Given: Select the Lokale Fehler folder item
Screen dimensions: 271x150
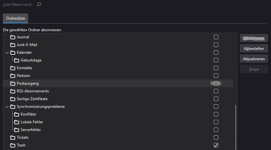Looking at the screenshot, I should click(x=32, y=122).
